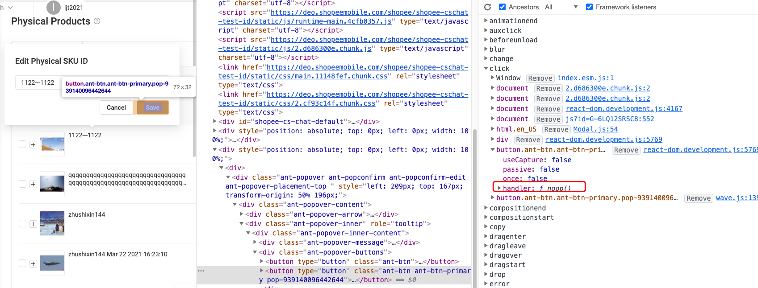Expand the copy event category
The width and height of the screenshot is (758, 288).
point(486,226)
